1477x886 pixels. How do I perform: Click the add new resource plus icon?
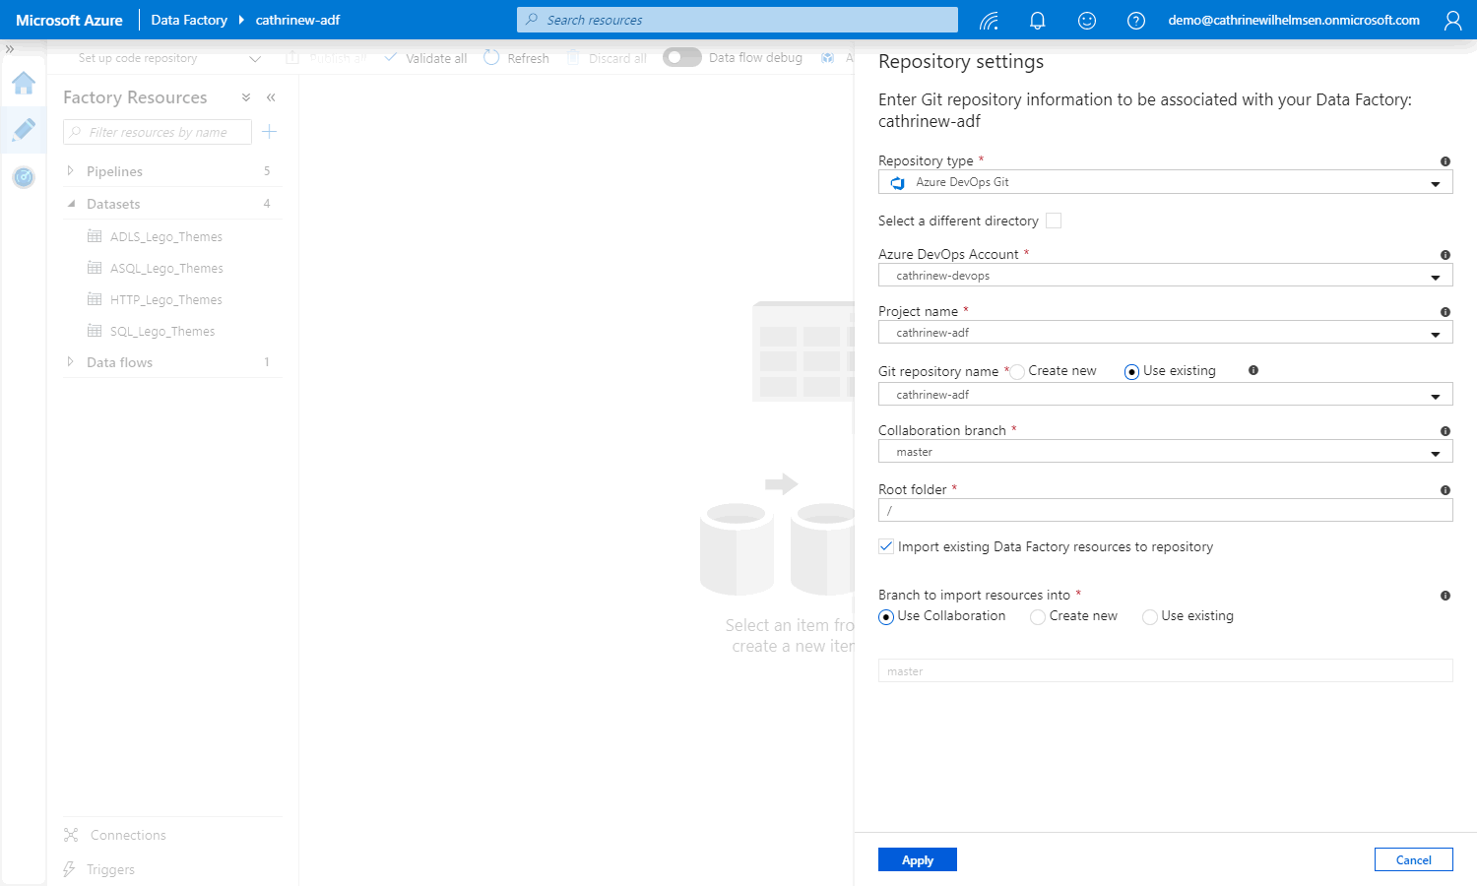(x=270, y=132)
